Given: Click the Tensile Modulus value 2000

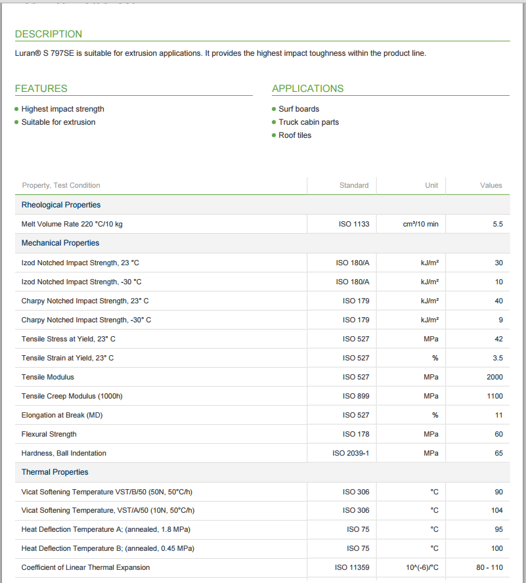Looking at the screenshot, I should (494, 377).
